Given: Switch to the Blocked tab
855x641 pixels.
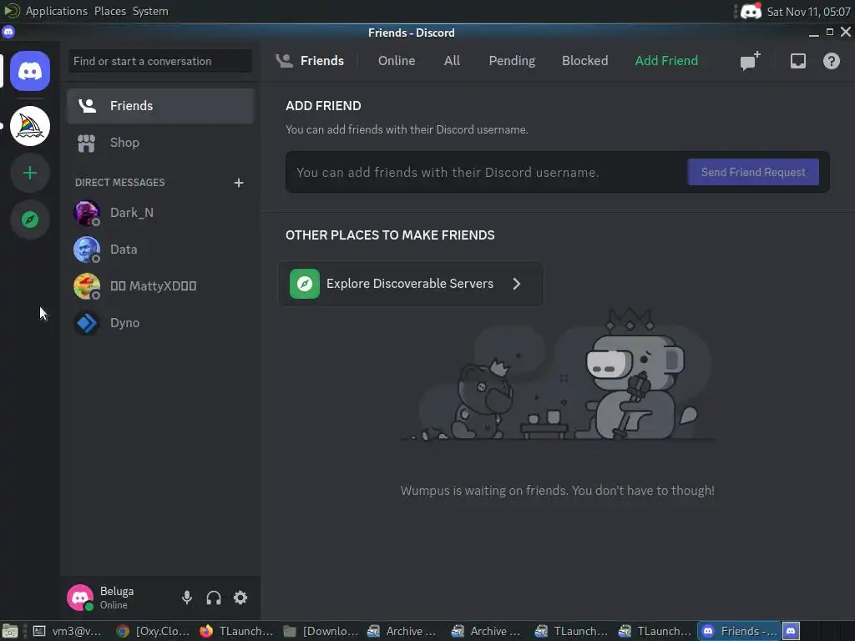Looking at the screenshot, I should 584,60.
